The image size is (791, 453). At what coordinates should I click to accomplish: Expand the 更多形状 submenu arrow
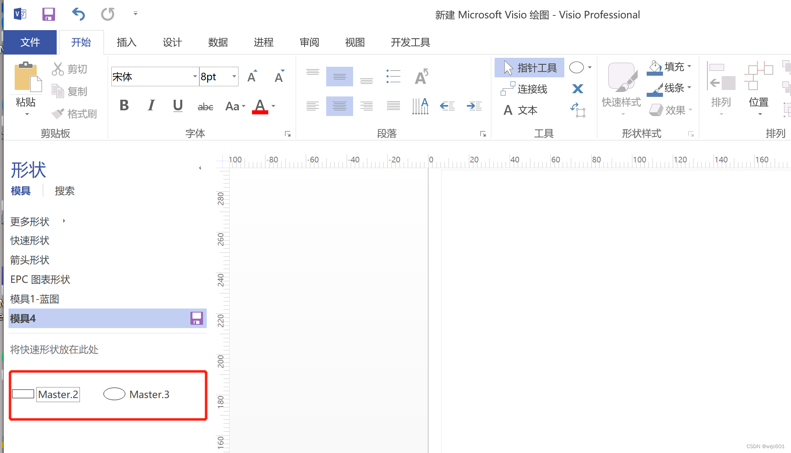click(64, 221)
